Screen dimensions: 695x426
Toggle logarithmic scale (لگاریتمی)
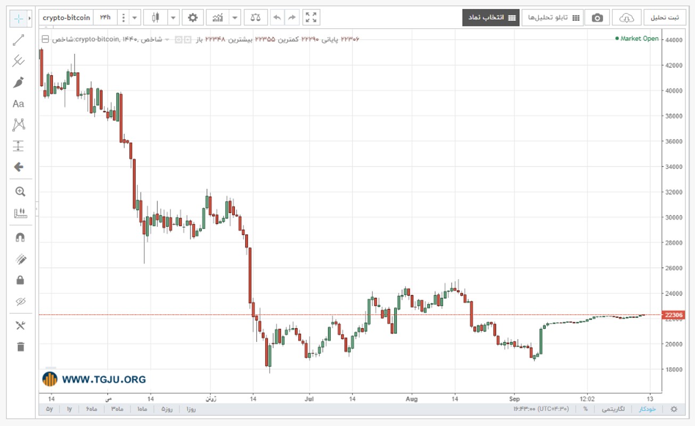[614, 409]
